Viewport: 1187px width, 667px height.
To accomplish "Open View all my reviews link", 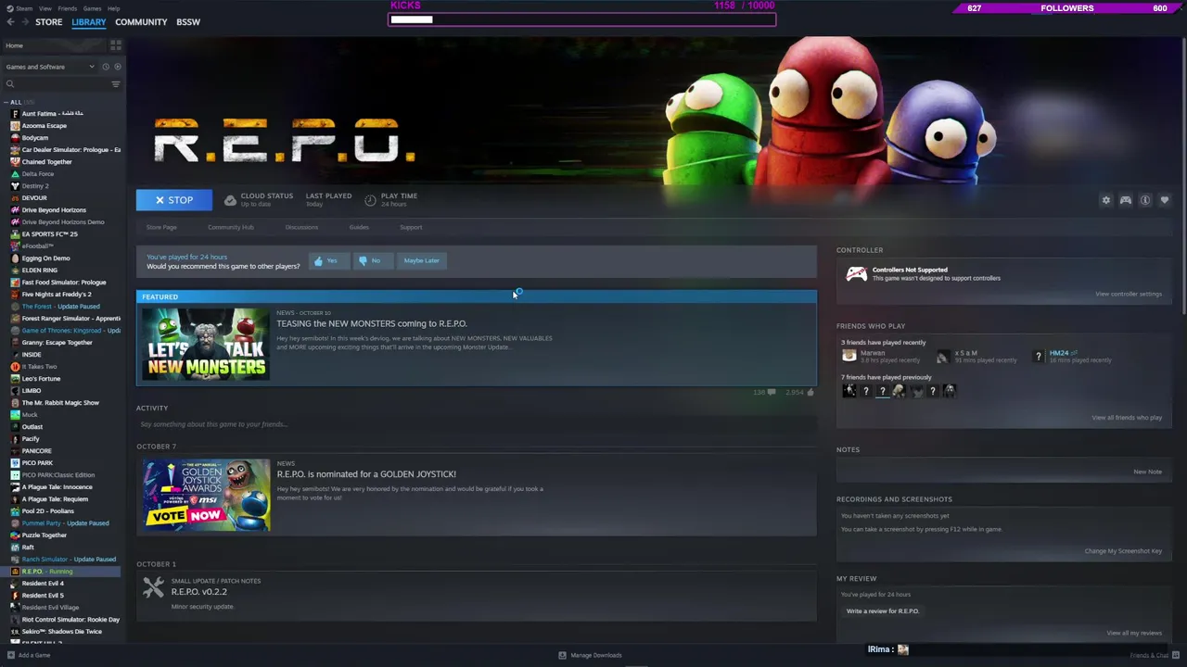I will pyautogui.click(x=1134, y=634).
